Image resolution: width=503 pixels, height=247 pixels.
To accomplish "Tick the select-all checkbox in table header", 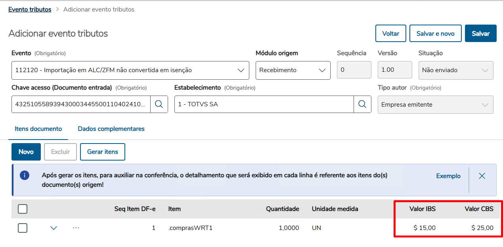I will pos(23,209).
